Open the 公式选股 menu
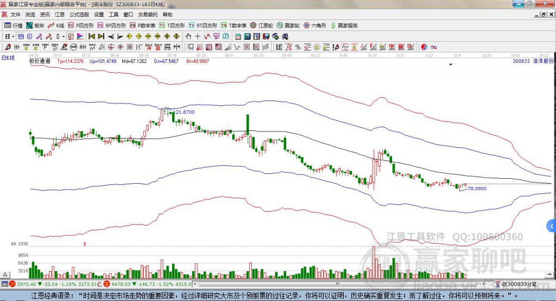This screenshot has height=301, width=556. (79, 15)
